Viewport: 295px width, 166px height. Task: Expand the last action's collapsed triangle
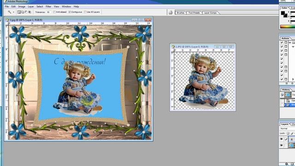[x=293, y=79]
